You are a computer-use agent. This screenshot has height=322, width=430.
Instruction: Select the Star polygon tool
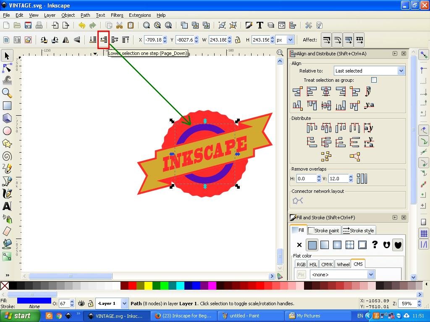(7, 143)
